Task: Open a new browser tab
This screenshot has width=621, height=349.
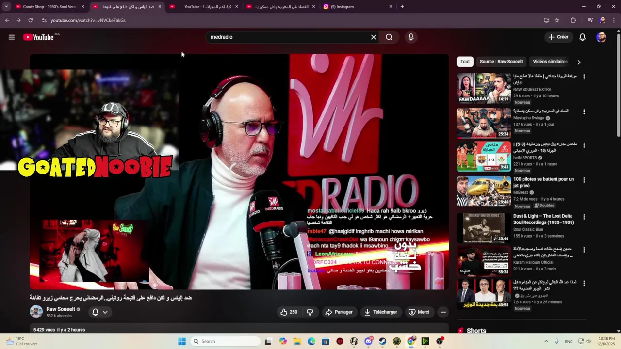Action: (x=402, y=7)
